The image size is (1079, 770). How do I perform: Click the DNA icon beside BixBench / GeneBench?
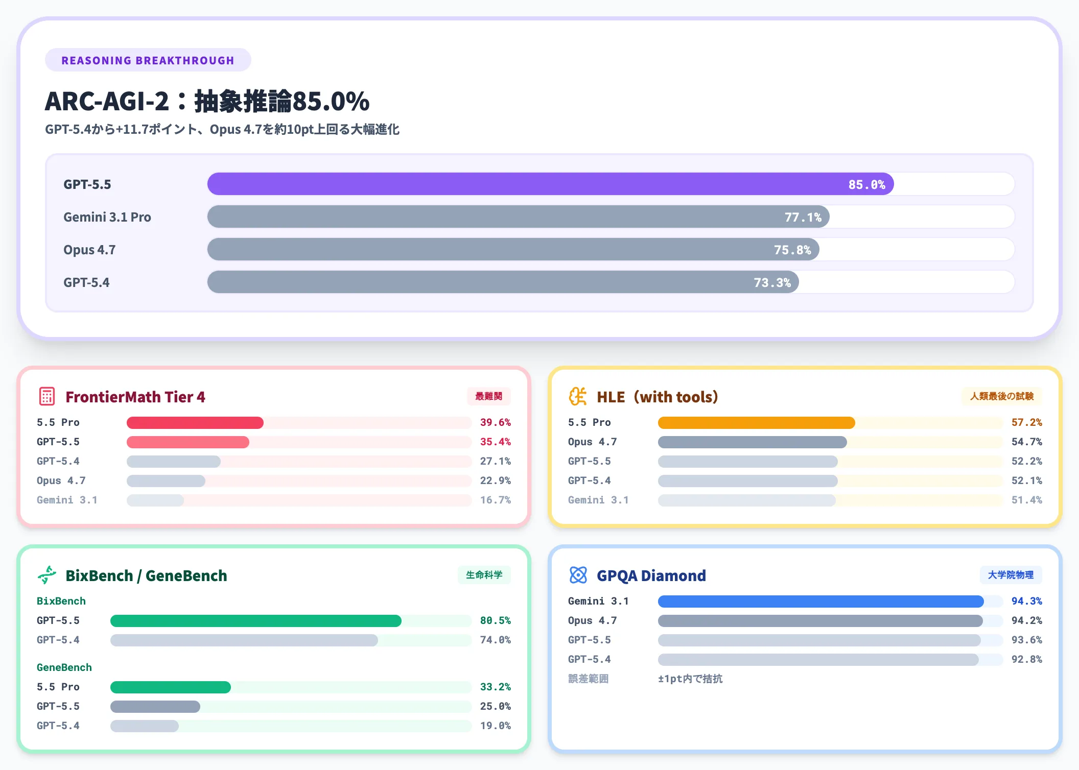[x=47, y=575]
